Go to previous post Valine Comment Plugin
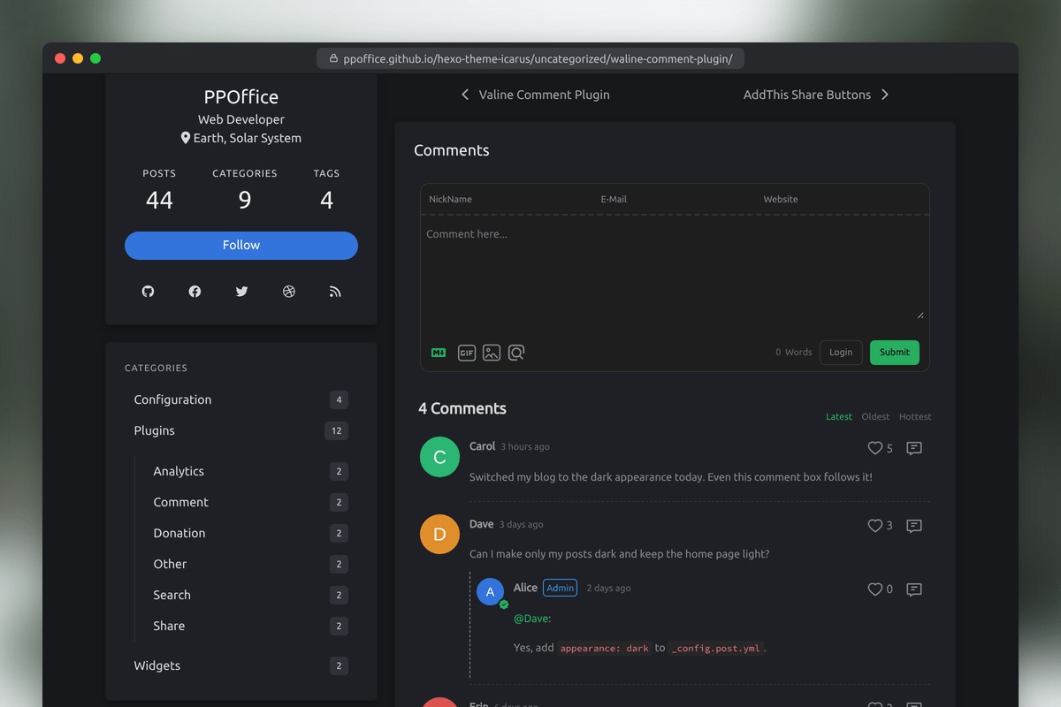This screenshot has height=707, width=1061. 535,95
